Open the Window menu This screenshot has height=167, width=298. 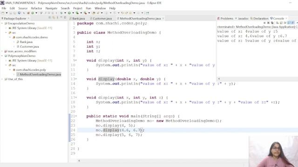[x=100, y=8]
